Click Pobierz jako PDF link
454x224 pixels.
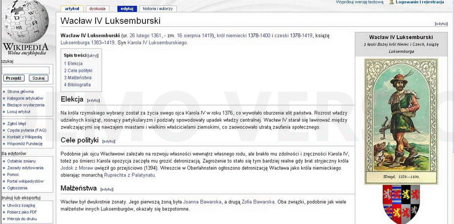22,212
